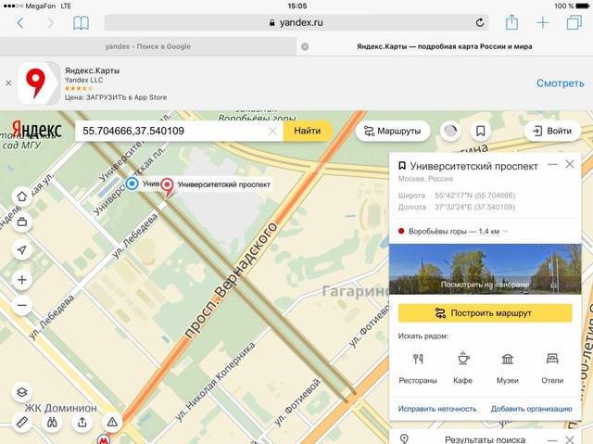The height and width of the screenshot is (444, 593).
Task: Set home location house icon
Action: [x=22, y=196]
